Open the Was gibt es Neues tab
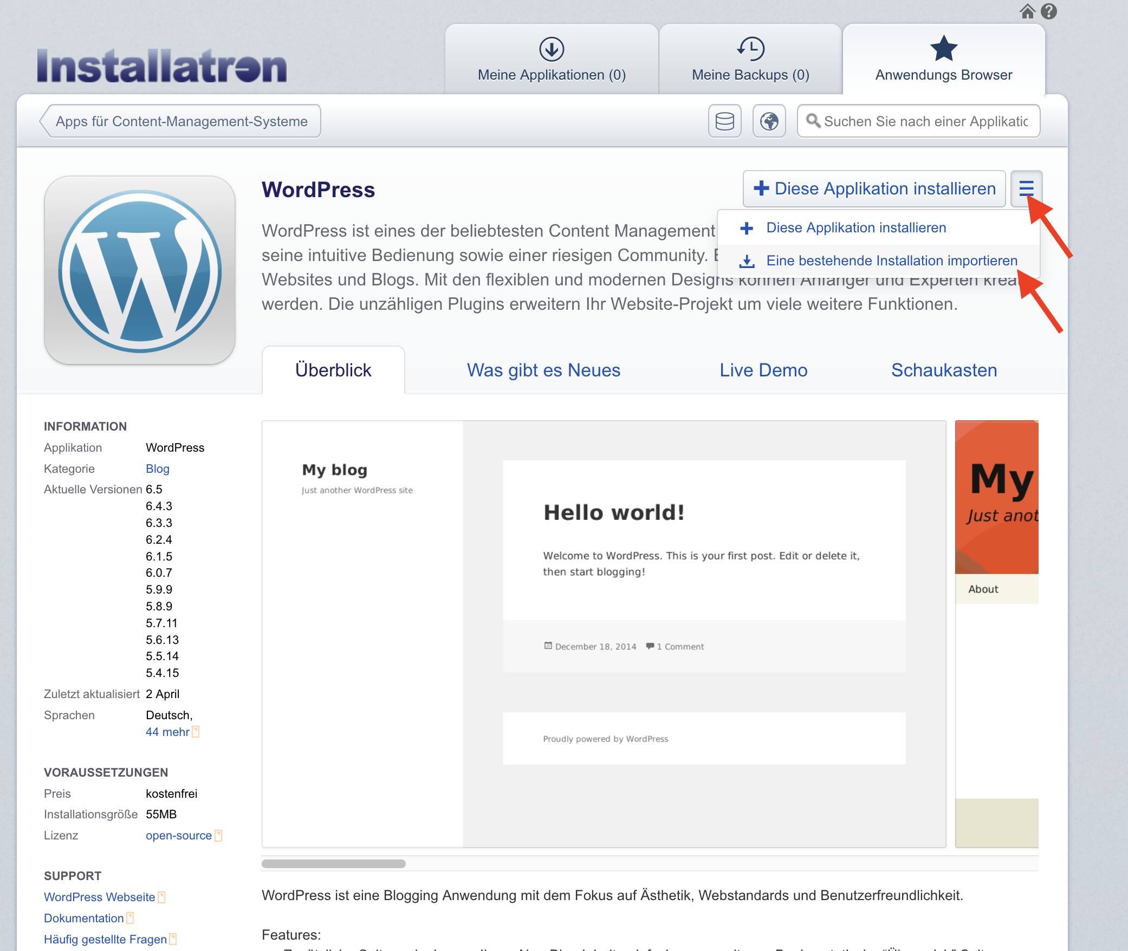1128x951 pixels. click(x=543, y=370)
